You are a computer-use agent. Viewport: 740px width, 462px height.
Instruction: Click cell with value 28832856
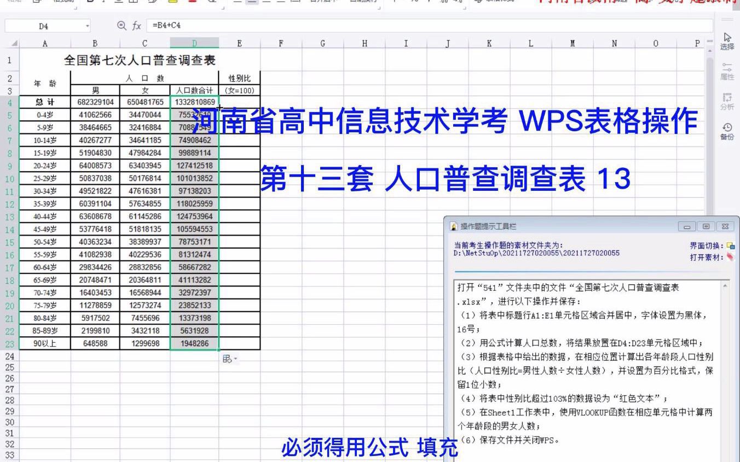[x=145, y=267]
